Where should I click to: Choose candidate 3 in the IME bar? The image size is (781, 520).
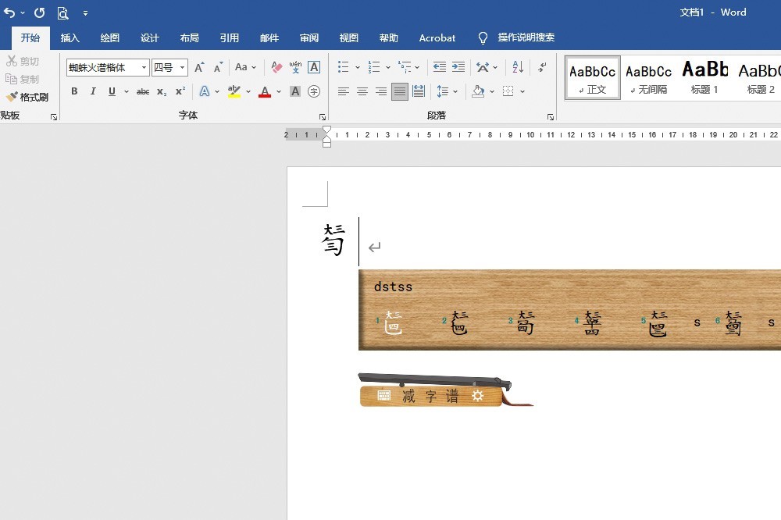pyautogui.click(x=525, y=323)
